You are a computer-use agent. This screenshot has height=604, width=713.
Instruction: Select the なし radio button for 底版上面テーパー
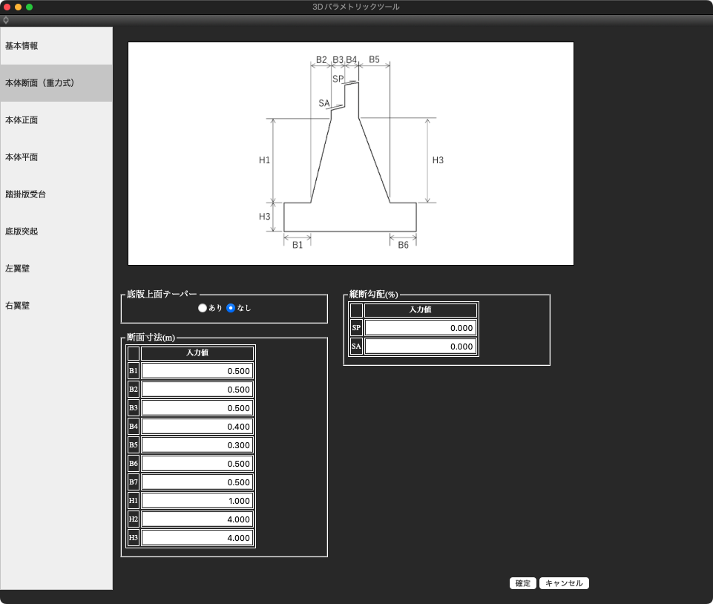231,308
